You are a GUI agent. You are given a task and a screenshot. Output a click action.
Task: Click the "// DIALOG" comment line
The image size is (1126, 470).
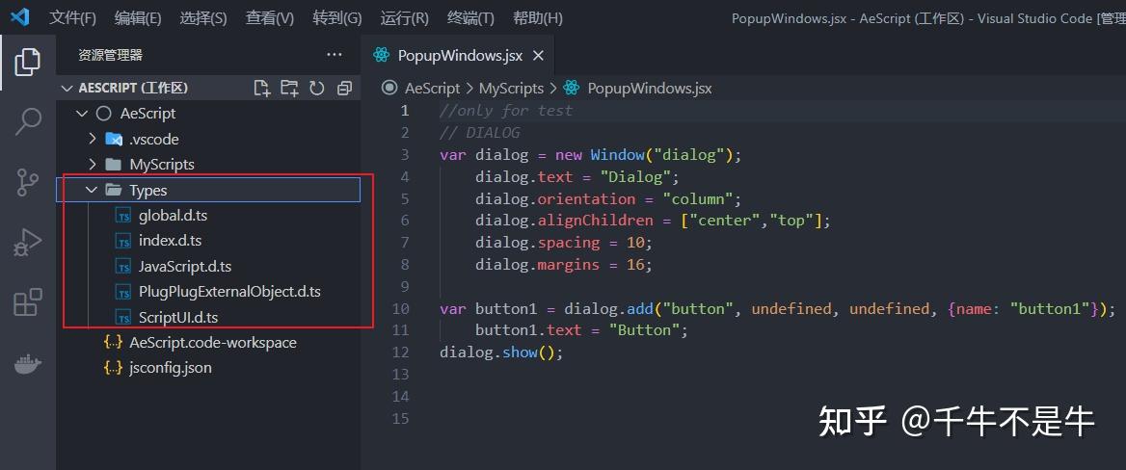[480, 133]
